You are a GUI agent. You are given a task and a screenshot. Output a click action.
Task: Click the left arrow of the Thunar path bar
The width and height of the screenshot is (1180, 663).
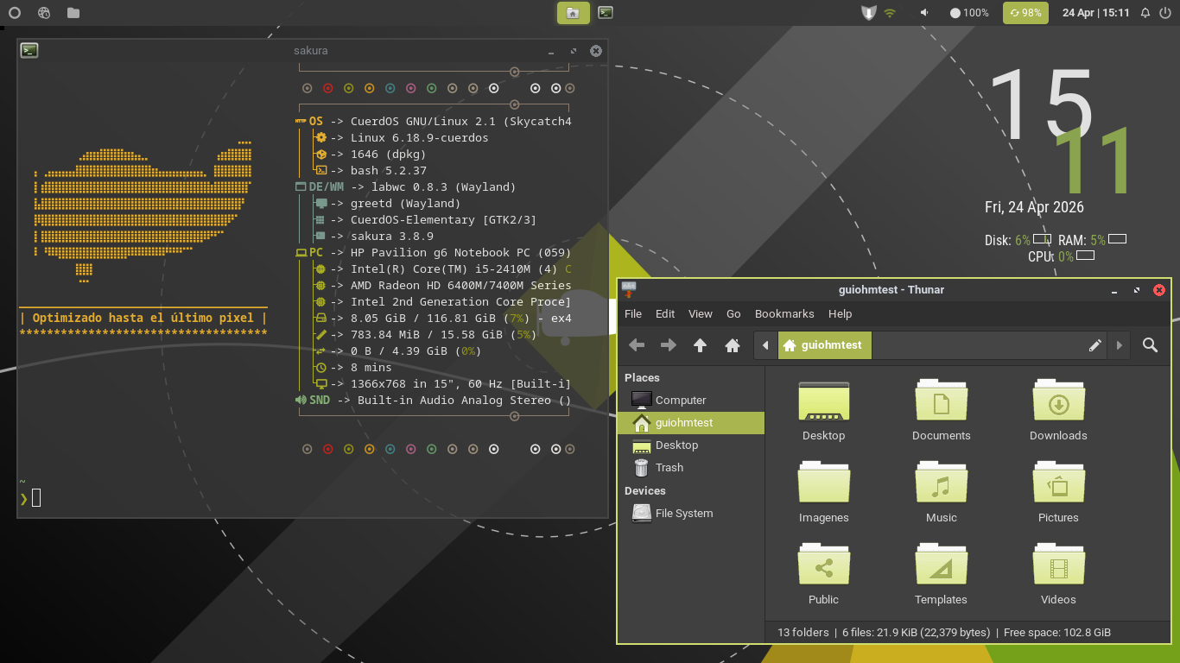pyautogui.click(x=765, y=345)
